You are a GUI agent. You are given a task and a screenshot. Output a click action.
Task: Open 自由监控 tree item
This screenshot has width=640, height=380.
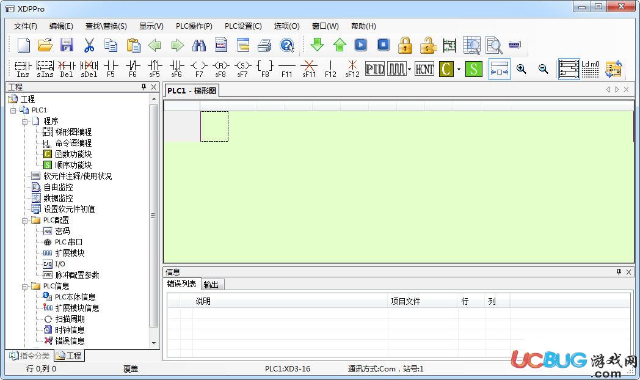(59, 188)
